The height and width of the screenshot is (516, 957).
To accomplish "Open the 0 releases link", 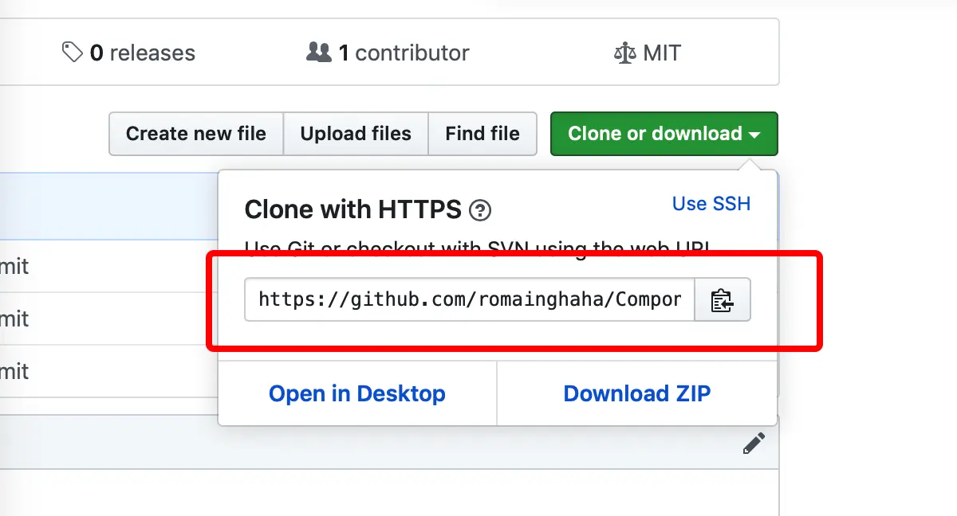I will [x=142, y=53].
